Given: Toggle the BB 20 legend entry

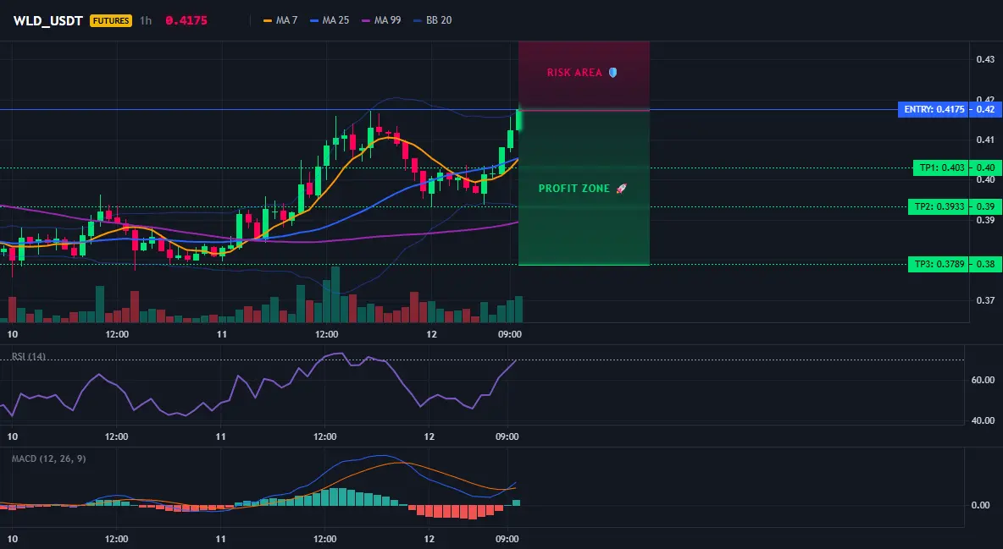Looking at the screenshot, I should pyautogui.click(x=432, y=20).
